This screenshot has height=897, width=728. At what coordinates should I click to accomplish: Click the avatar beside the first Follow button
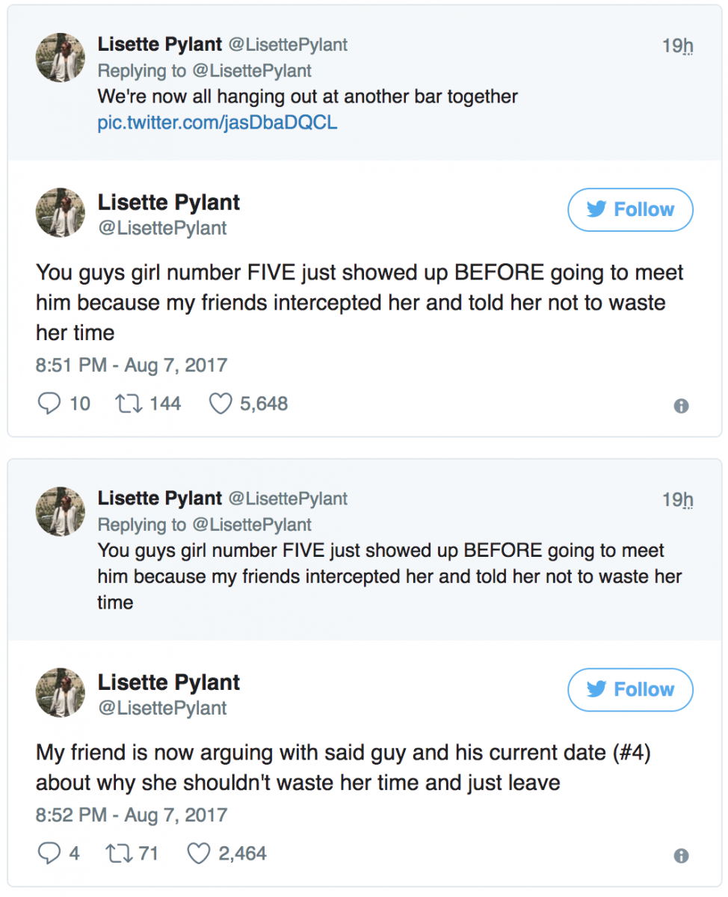click(x=61, y=212)
